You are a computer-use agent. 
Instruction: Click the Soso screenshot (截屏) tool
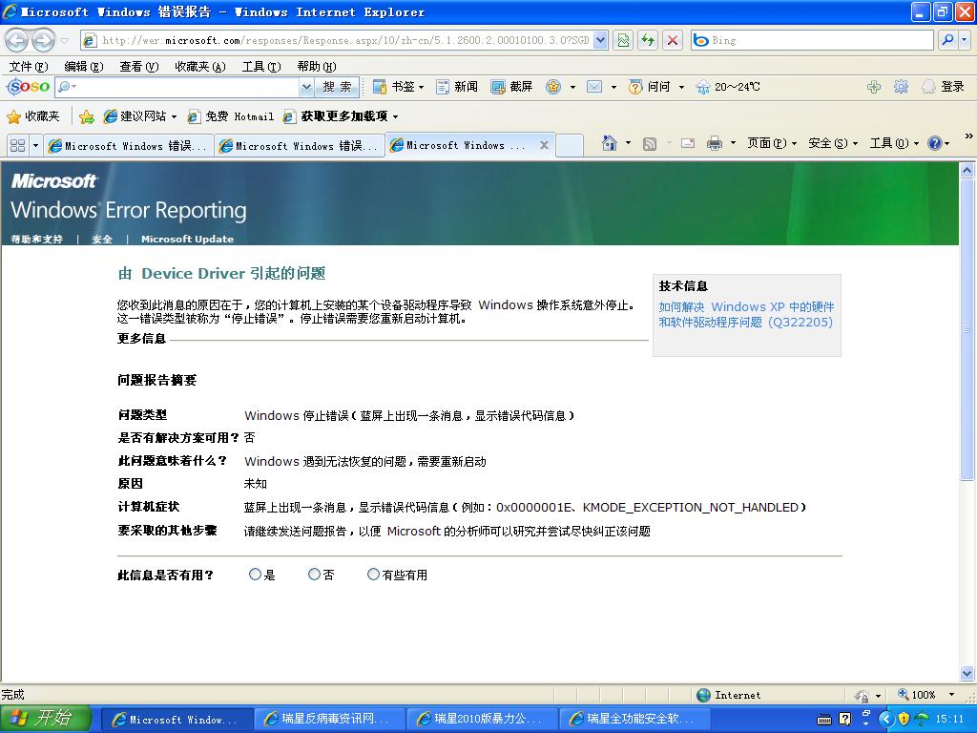pyautogui.click(x=512, y=87)
